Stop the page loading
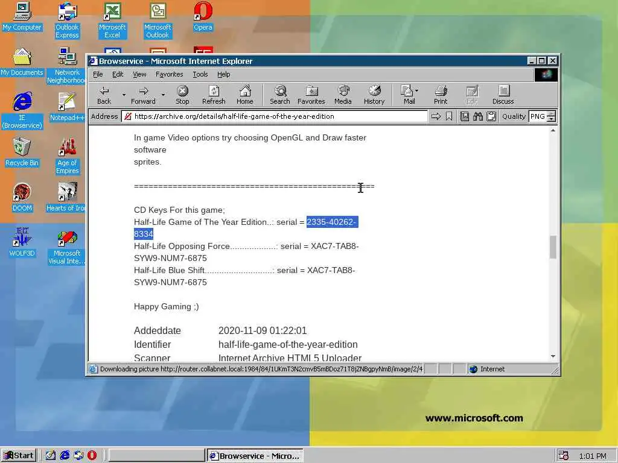Image resolution: width=618 pixels, height=463 pixels. [182, 95]
